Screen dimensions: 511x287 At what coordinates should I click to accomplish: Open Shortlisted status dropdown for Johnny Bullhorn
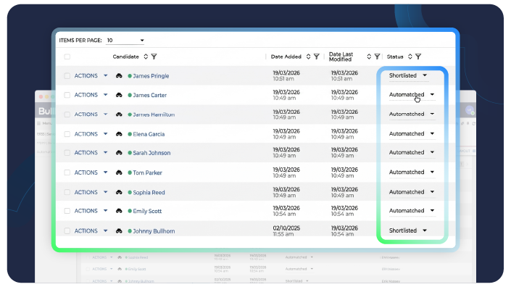[408, 230]
